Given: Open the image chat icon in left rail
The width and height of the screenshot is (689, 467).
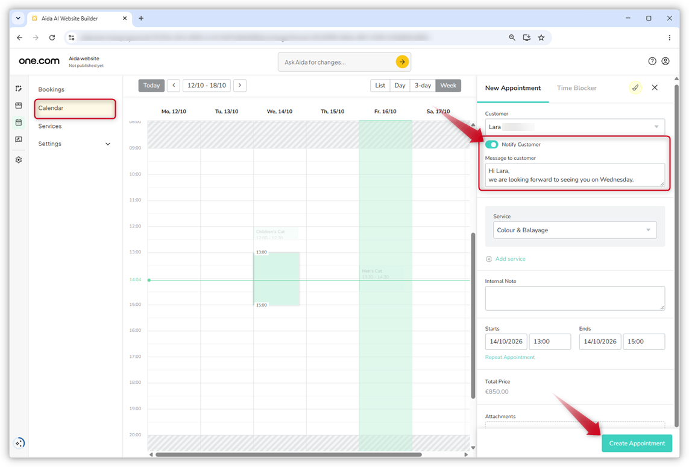Looking at the screenshot, I should click(19, 139).
